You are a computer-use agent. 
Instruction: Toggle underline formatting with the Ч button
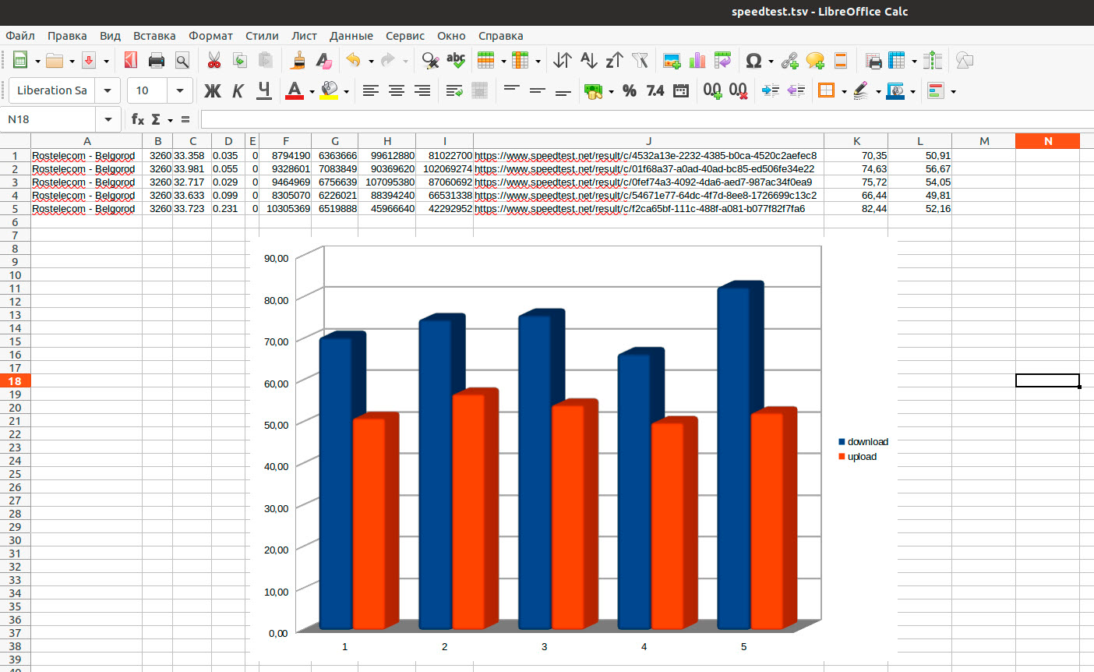tap(264, 91)
